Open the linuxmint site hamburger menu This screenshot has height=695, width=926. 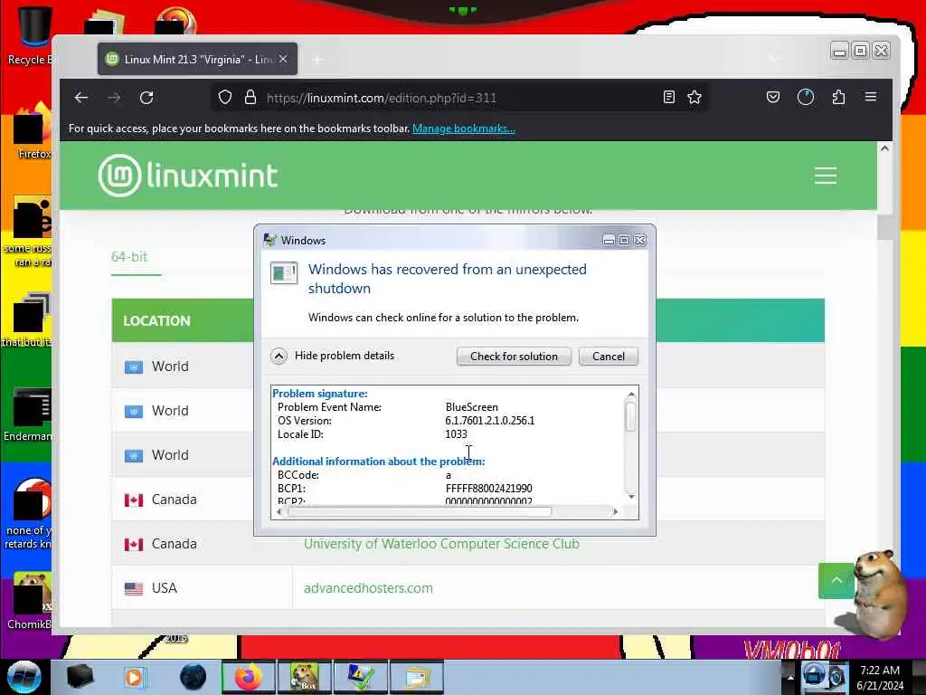(x=825, y=176)
